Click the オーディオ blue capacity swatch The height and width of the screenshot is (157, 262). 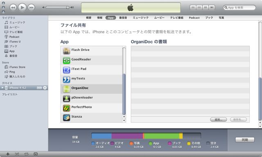coord(93,143)
